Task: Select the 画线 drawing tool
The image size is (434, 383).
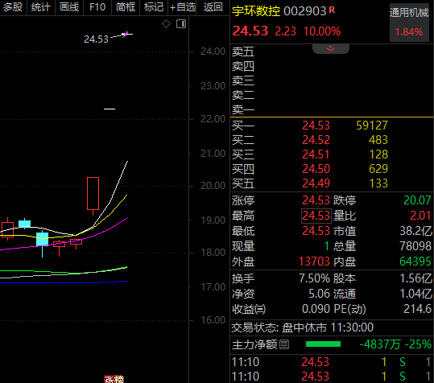Action: (69, 7)
